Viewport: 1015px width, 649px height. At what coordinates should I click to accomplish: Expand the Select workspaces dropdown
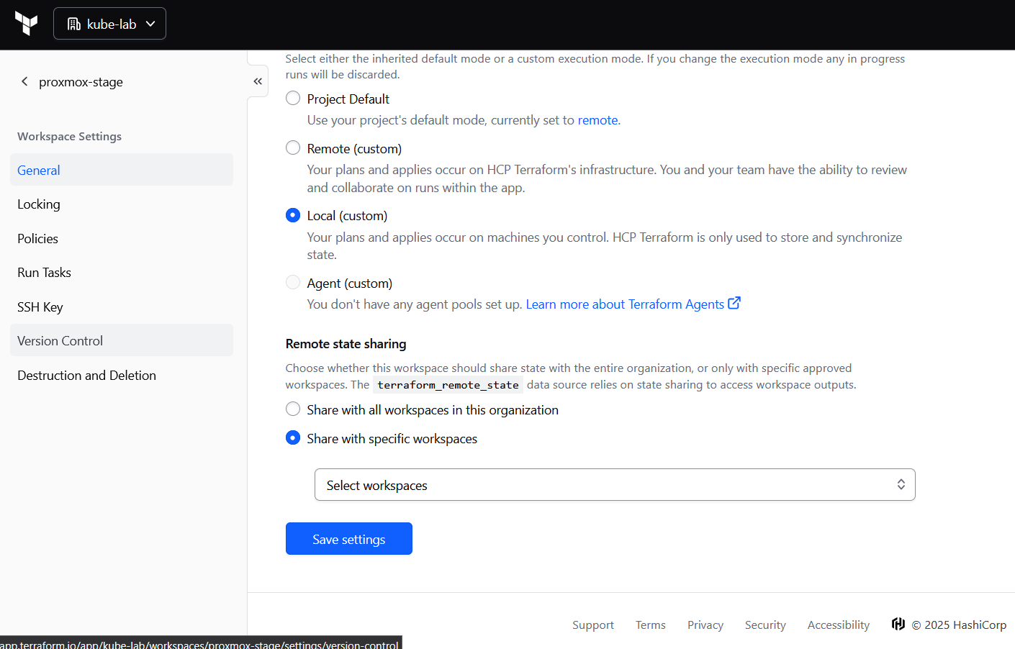click(614, 485)
